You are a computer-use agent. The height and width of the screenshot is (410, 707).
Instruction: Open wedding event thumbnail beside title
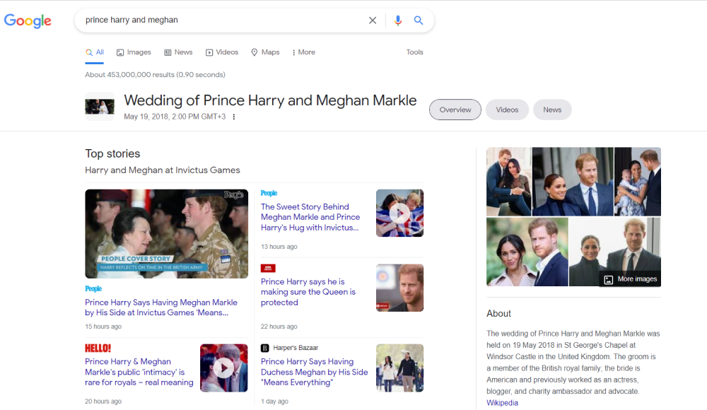click(x=100, y=107)
